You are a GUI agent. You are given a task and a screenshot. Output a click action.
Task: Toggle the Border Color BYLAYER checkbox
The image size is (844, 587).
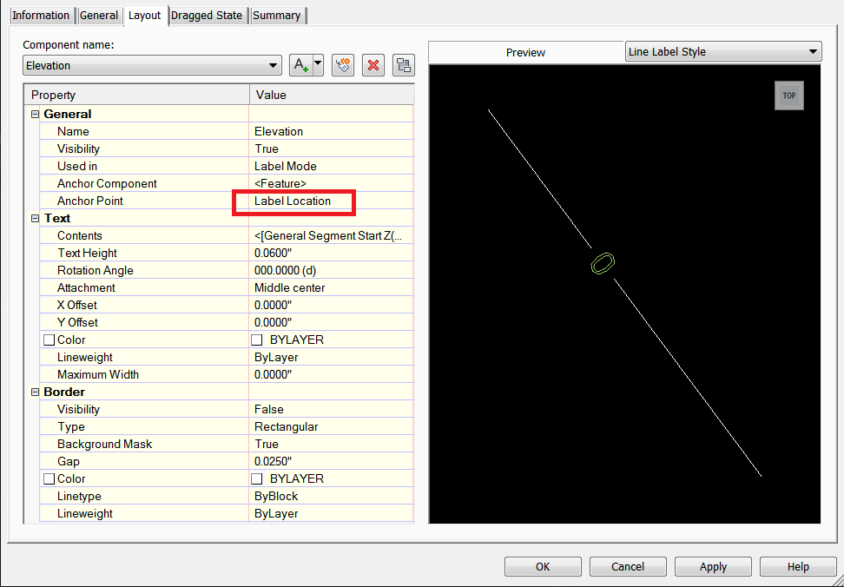[x=256, y=478]
